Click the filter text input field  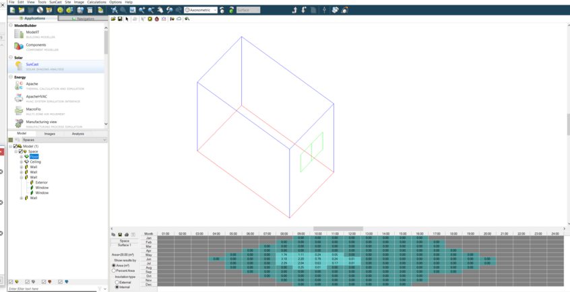click(x=51, y=289)
